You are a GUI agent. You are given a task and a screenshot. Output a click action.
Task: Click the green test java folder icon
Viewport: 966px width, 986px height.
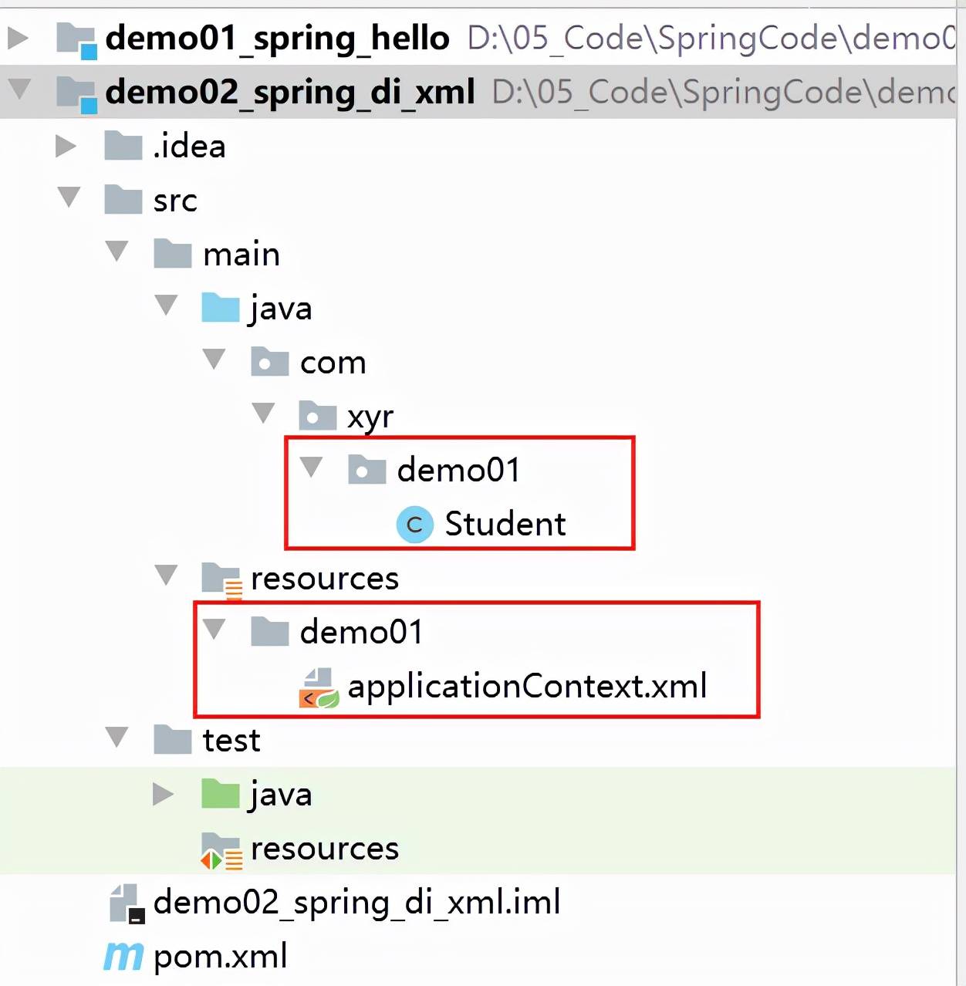click(x=221, y=794)
